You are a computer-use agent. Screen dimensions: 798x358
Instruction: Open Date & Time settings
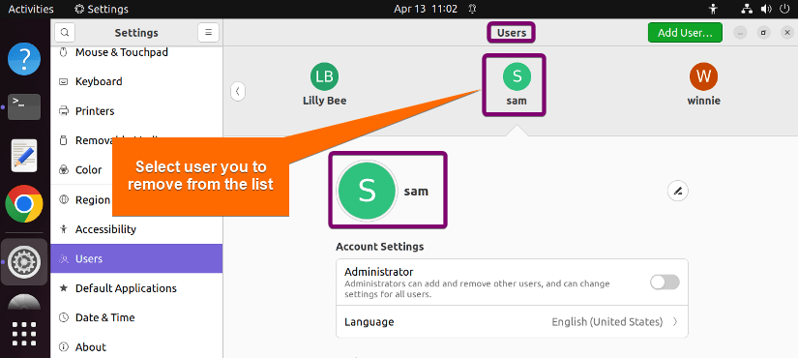click(136, 317)
